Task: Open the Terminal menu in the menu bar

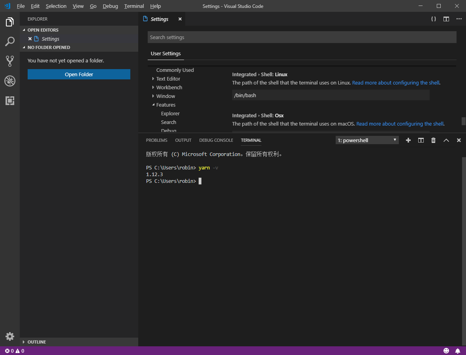Action: click(x=134, y=6)
